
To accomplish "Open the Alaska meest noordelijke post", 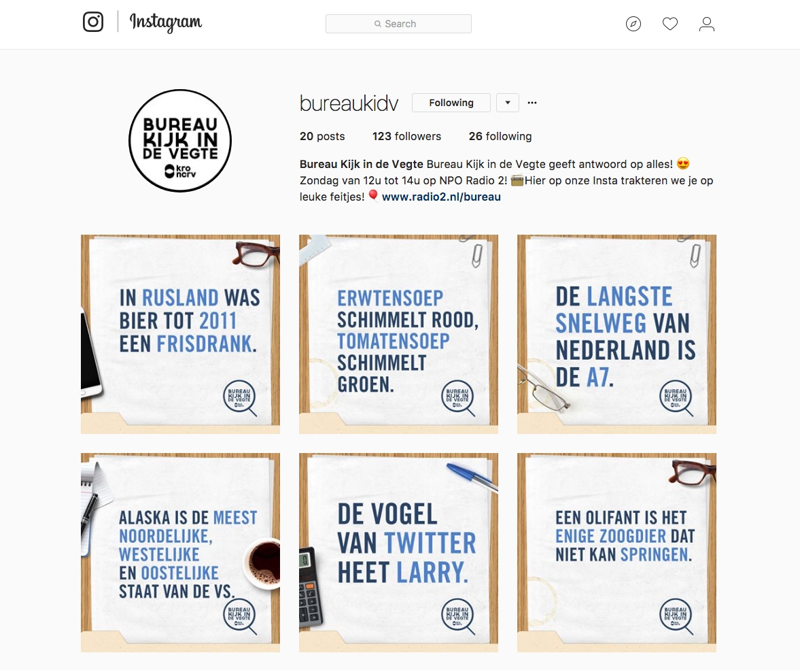I will (x=180, y=552).
